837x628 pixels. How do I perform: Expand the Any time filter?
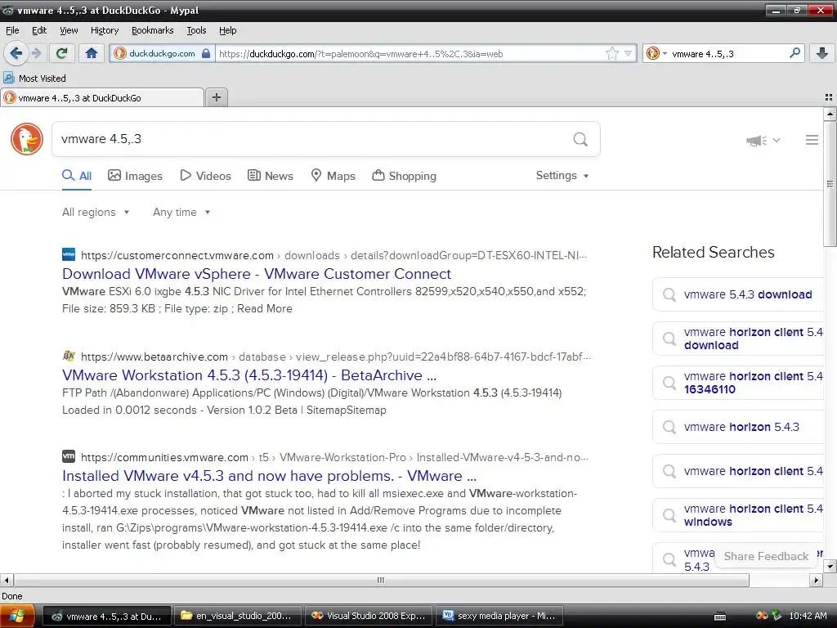click(181, 212)
